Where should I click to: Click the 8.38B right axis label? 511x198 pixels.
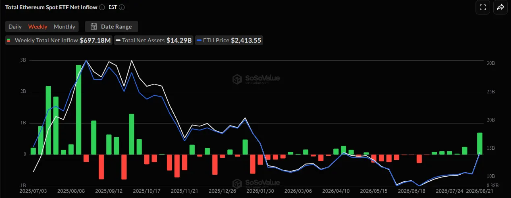492,185
